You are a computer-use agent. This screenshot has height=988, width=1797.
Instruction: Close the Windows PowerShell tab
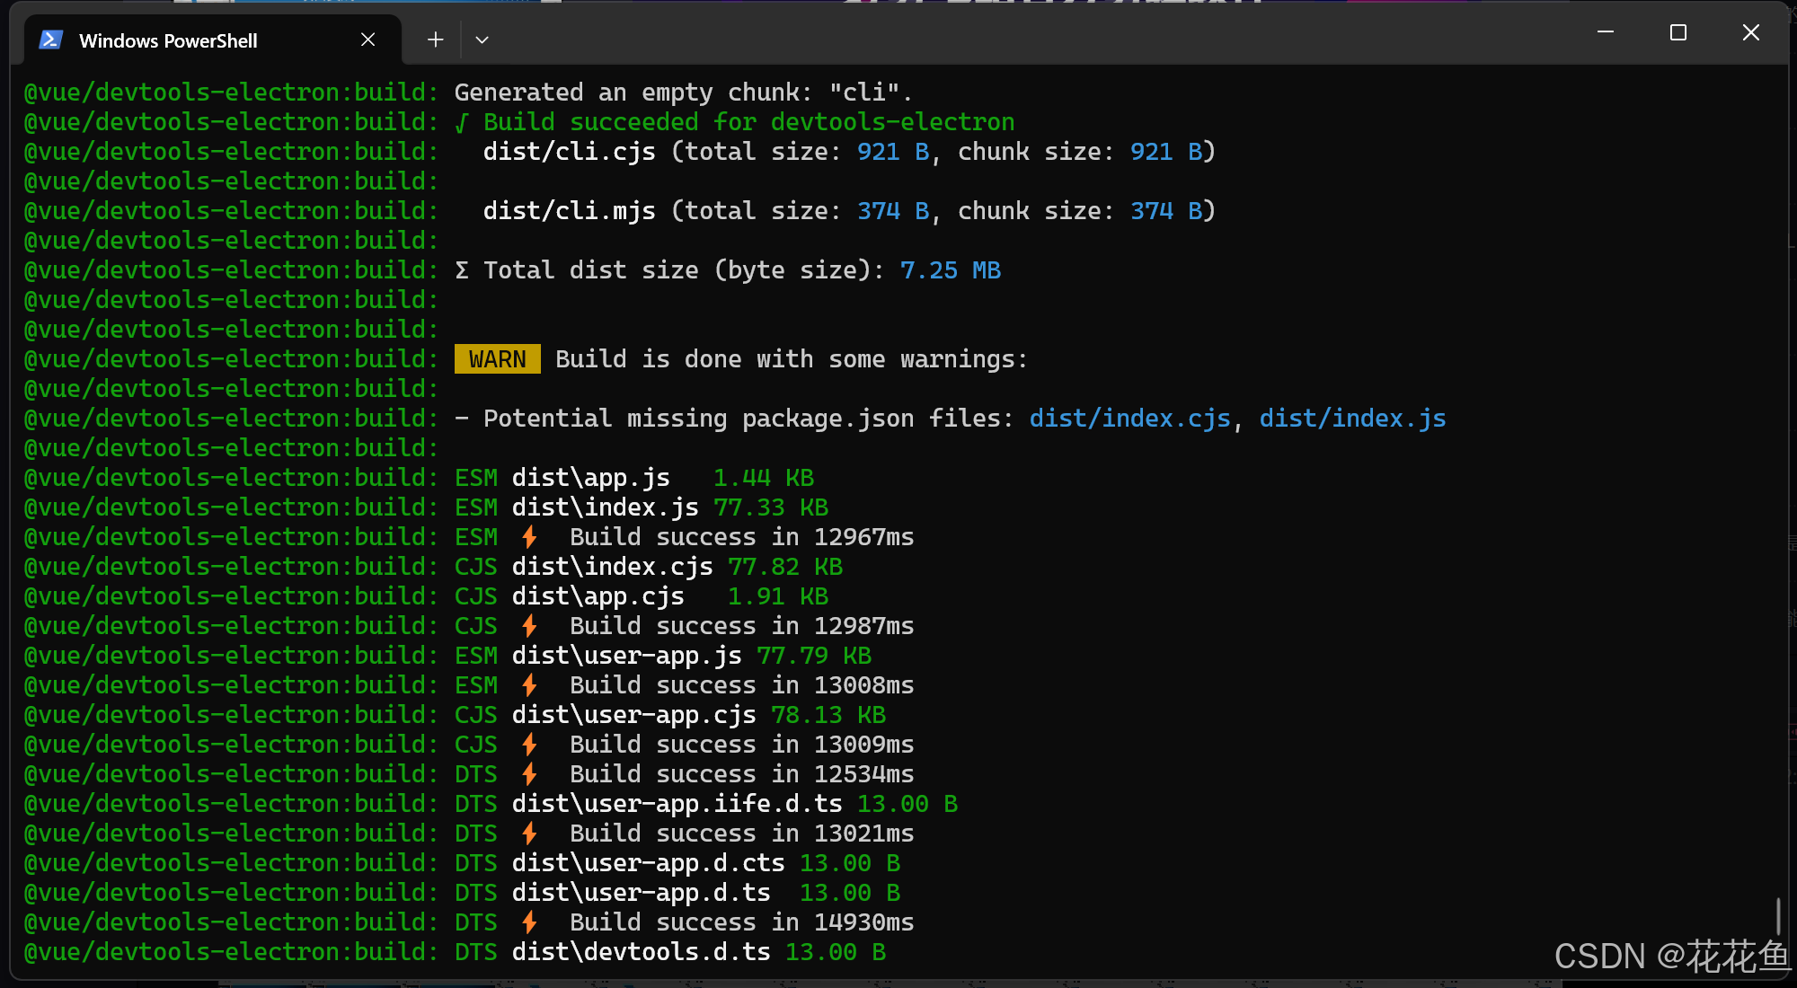coord(367,40)
